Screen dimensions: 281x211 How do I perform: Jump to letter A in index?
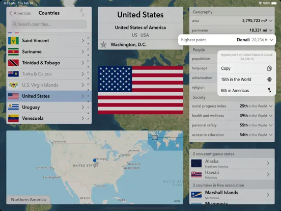pyautogui.click(x=88, y=38)
